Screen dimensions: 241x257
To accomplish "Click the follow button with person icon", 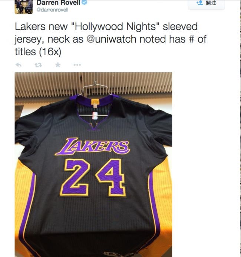I will tap(206, 4).
